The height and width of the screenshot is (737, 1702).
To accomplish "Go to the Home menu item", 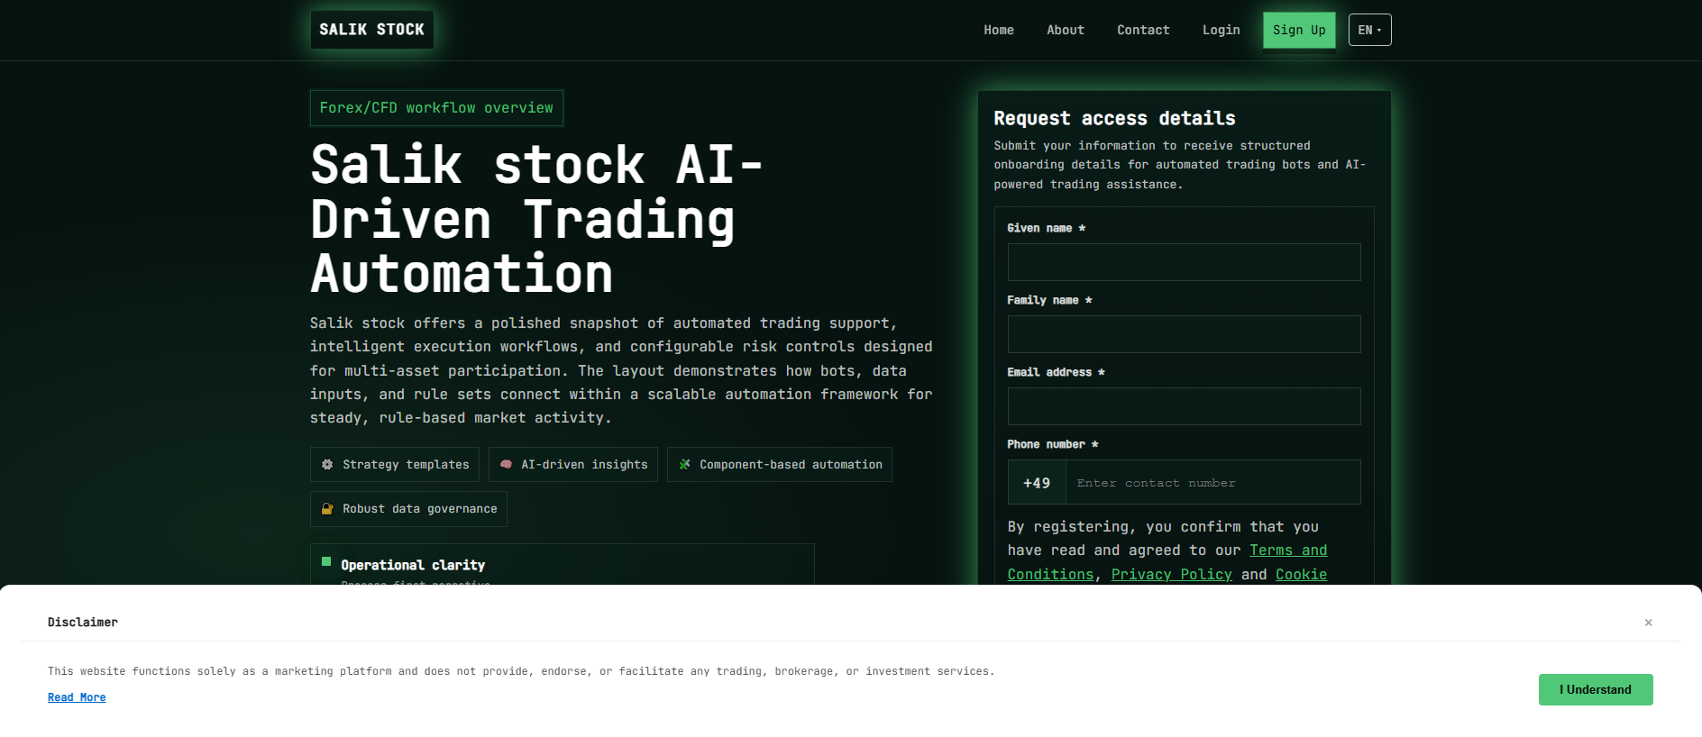I will pos(999,30).
